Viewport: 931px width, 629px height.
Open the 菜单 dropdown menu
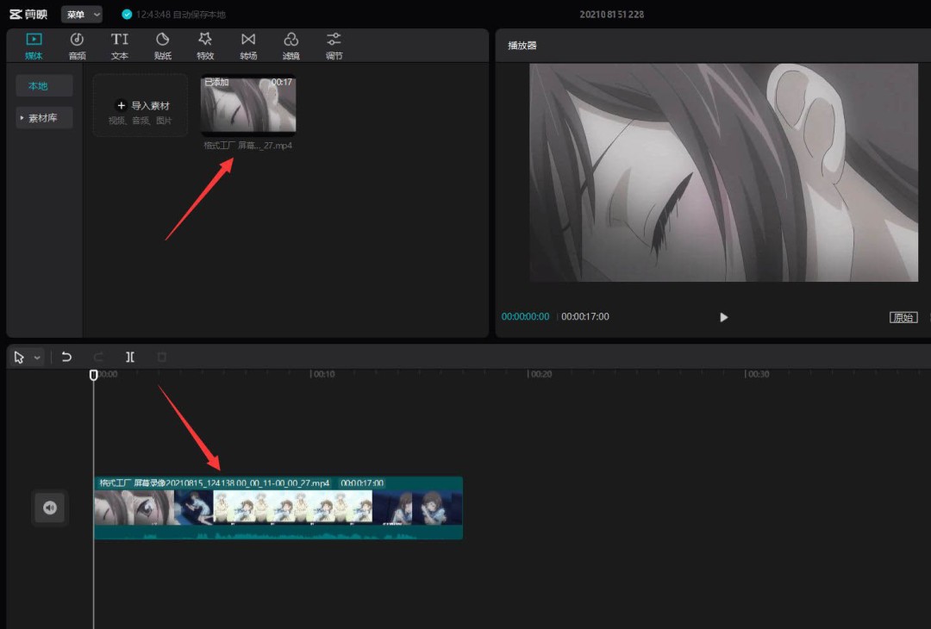click(x=82, y=15)
